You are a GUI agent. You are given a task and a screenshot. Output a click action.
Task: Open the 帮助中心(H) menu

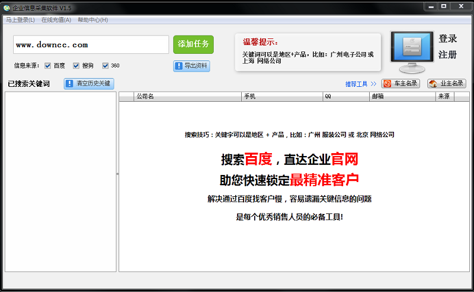point(93,20)
